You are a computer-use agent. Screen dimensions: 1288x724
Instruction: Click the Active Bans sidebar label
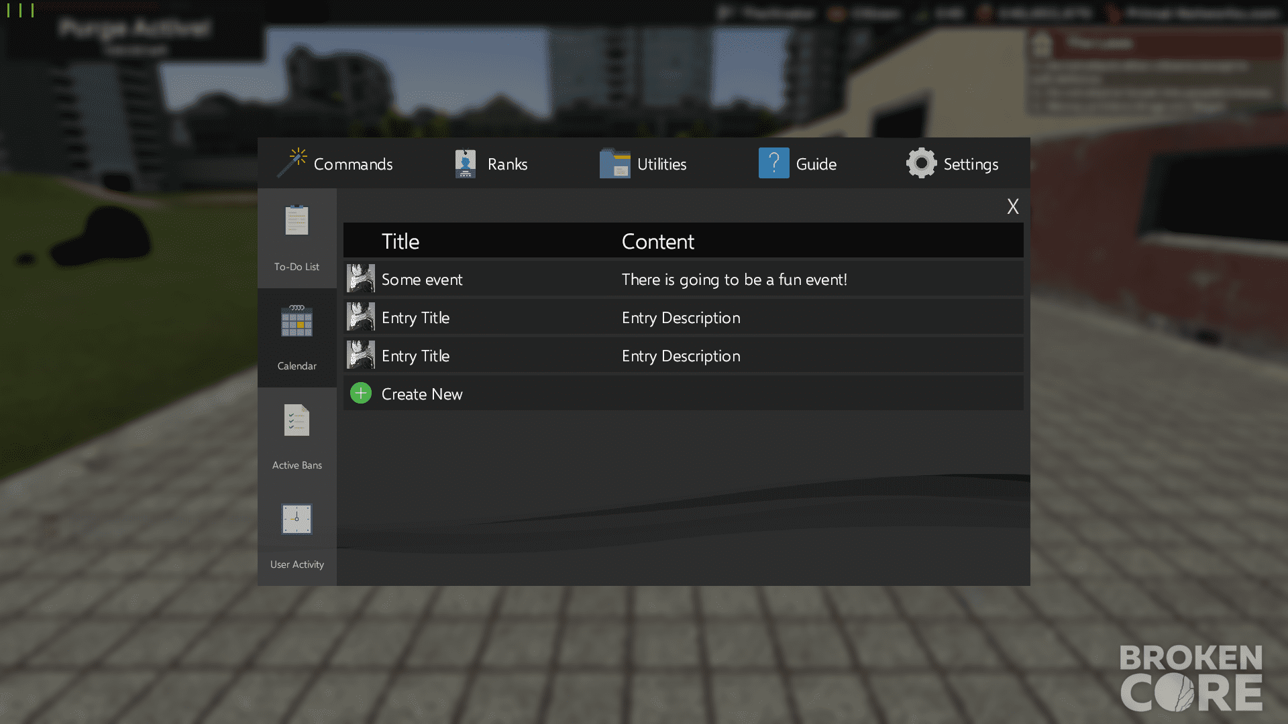click(297, 465)
